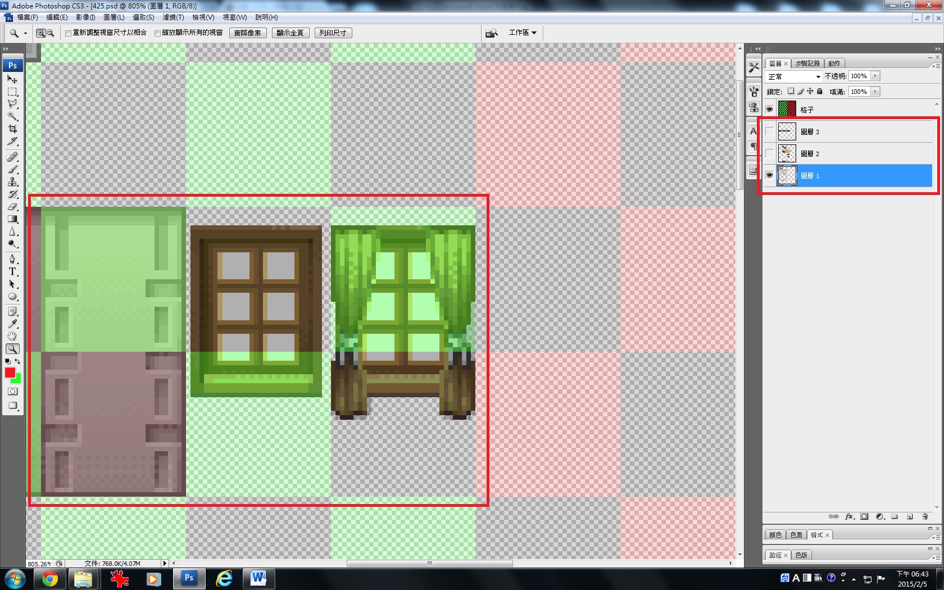The width and height of the screenshot is (944, 590).
Task: Open 路徑 panel flyout menu
Action: pos(936,557)
